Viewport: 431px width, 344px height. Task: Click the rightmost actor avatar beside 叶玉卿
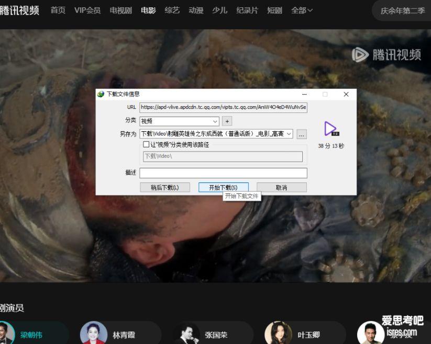371,332
